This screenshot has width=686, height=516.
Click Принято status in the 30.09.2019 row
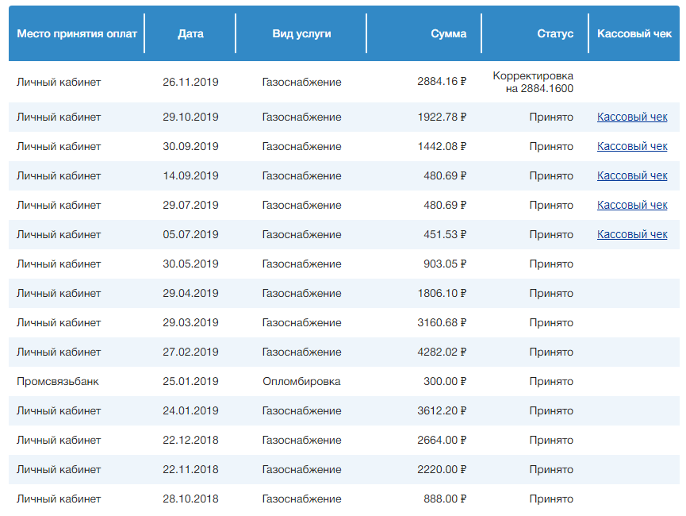tap(551, 147)
